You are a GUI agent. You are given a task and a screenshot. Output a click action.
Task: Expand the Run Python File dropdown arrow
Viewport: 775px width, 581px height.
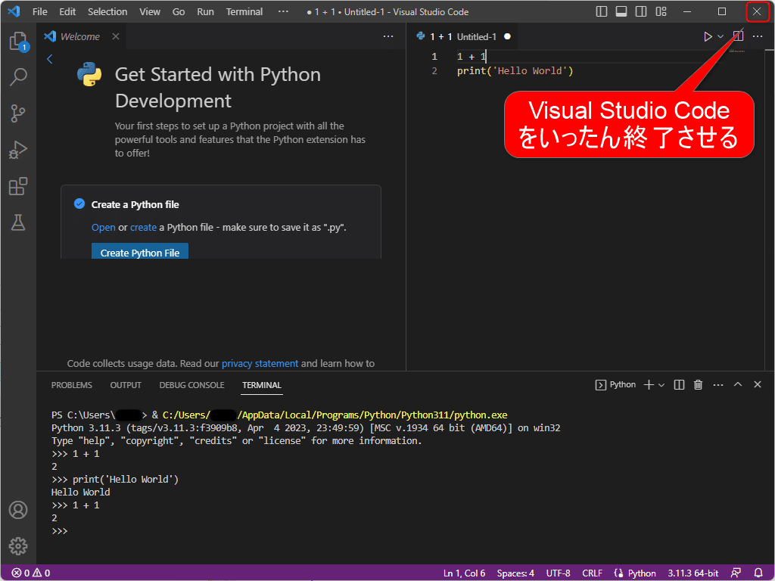[x=721, y=36]
